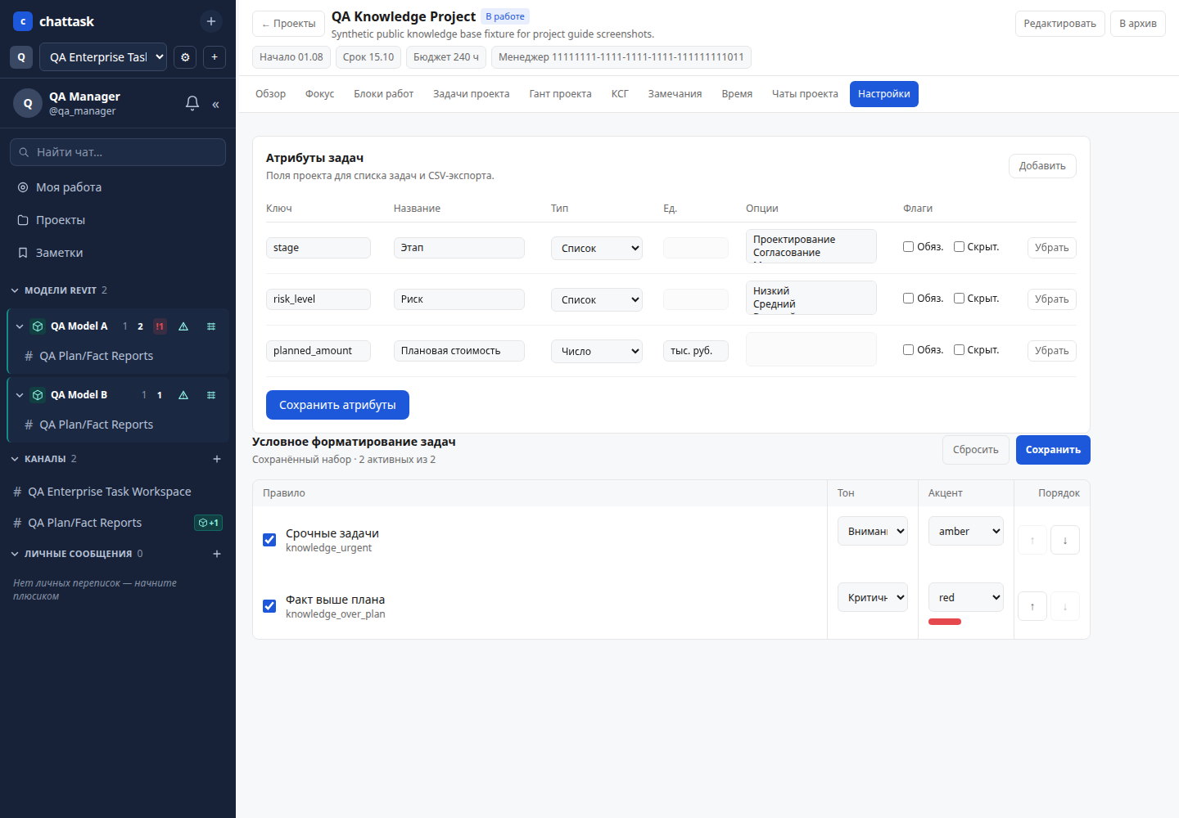Toggle Обяз. checkbox for planned_amount attribute
This screenshot has height=818, width=1179.
click(x=908, y=349)
